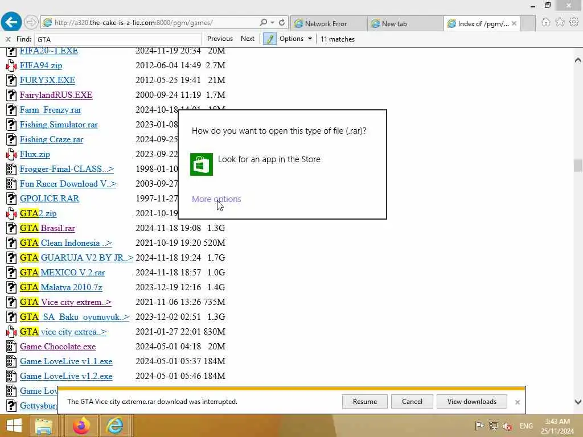Choose Look for an app in the Store
This screenshot has width=583, height=437.
point(269,159)
